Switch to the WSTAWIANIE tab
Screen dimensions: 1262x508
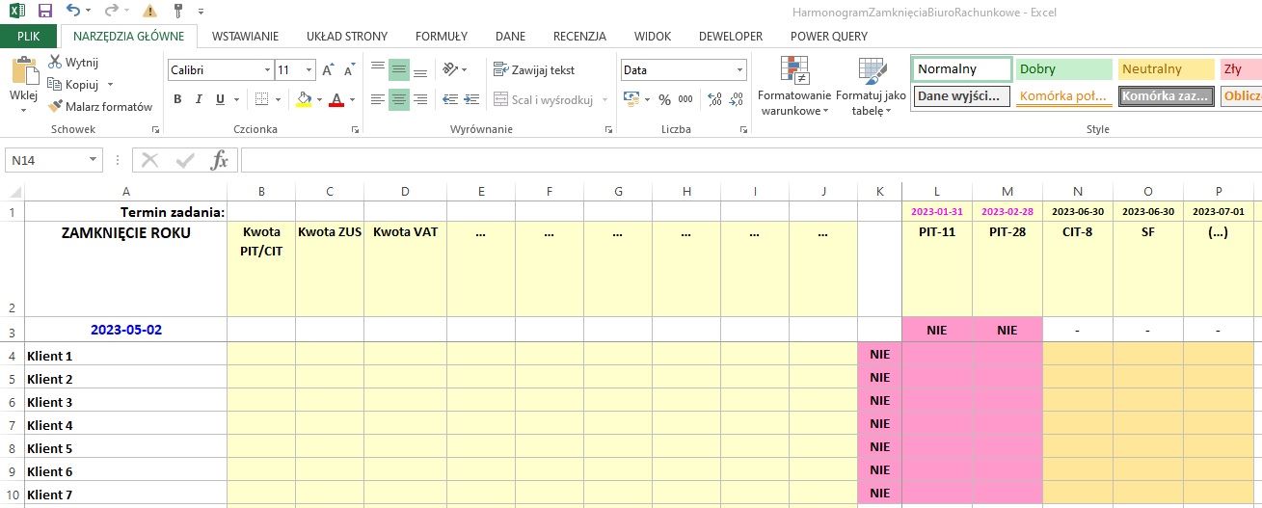click(245, 36)
